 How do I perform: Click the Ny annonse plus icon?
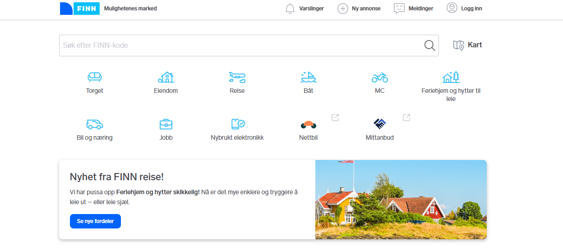(343, 9)
